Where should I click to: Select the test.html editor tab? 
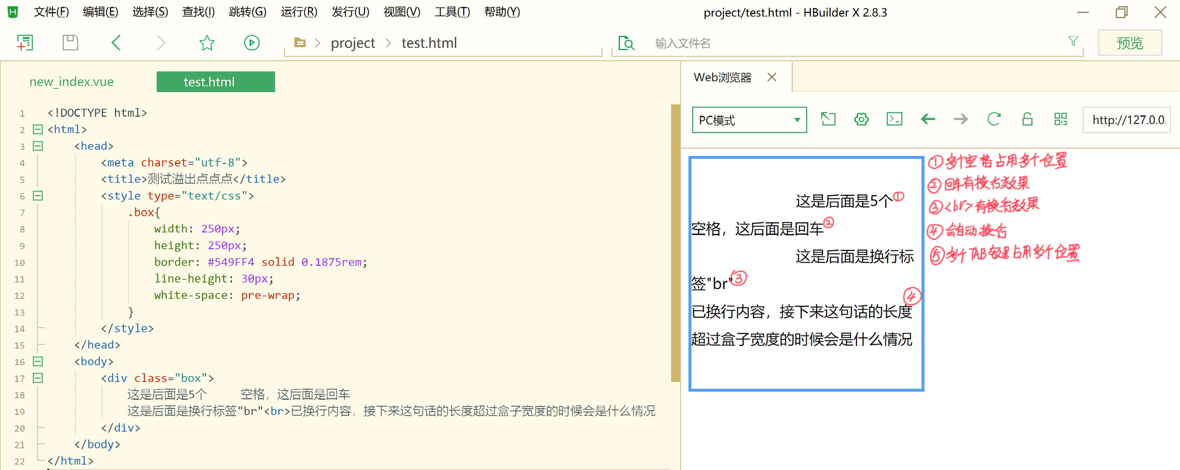coord(216,82)
